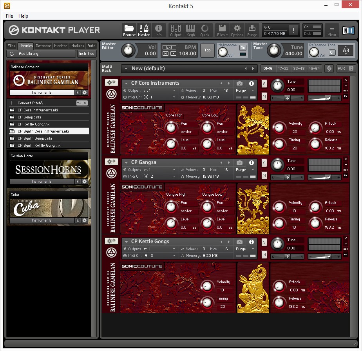Open CP Gangsa Purge dropdown
The width and height of the screenshot is (362, 351).
point(253,170)
